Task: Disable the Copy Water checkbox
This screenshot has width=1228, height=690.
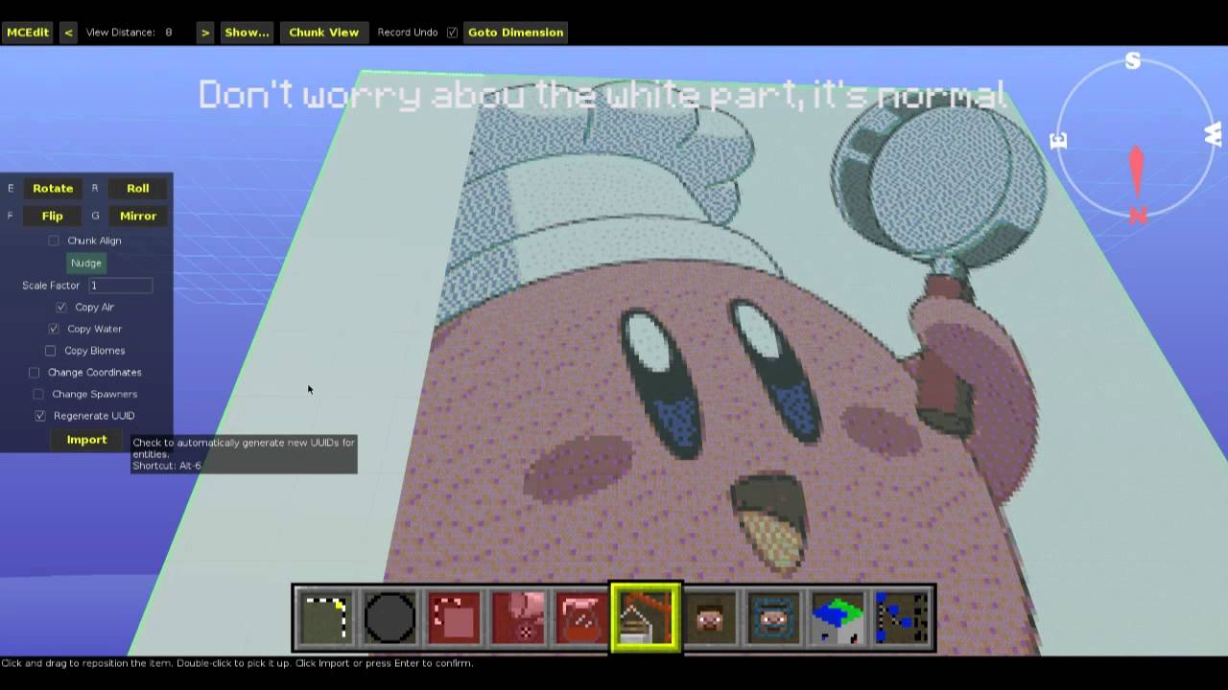Action: tap(54, 329)
